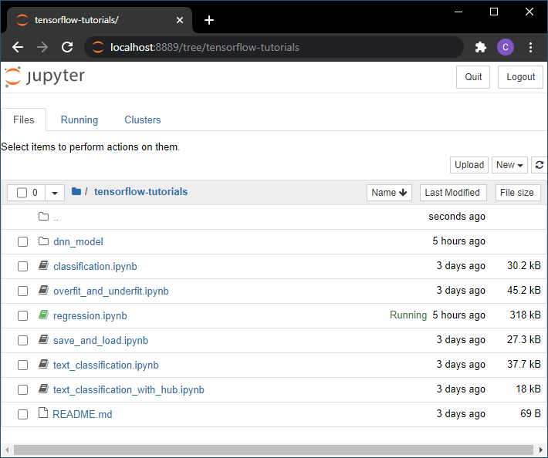The image size is (548, 458).
Task: Open the browser extensions puzzle icon
Action: click(481, 47)
